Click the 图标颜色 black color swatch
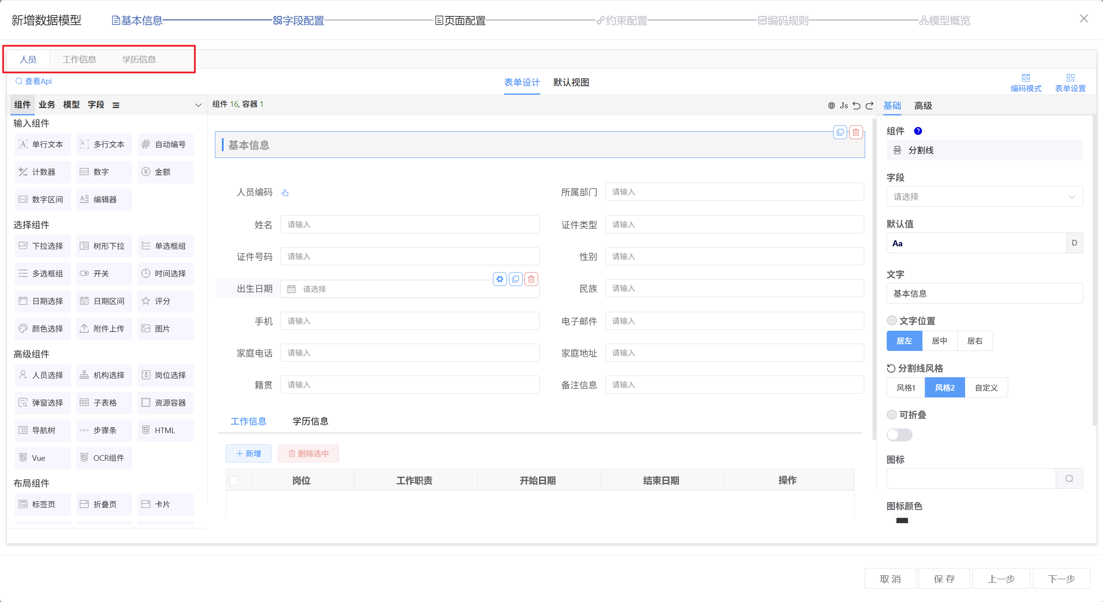This screenshot has width=1103, height=602. tap(902, 520)
